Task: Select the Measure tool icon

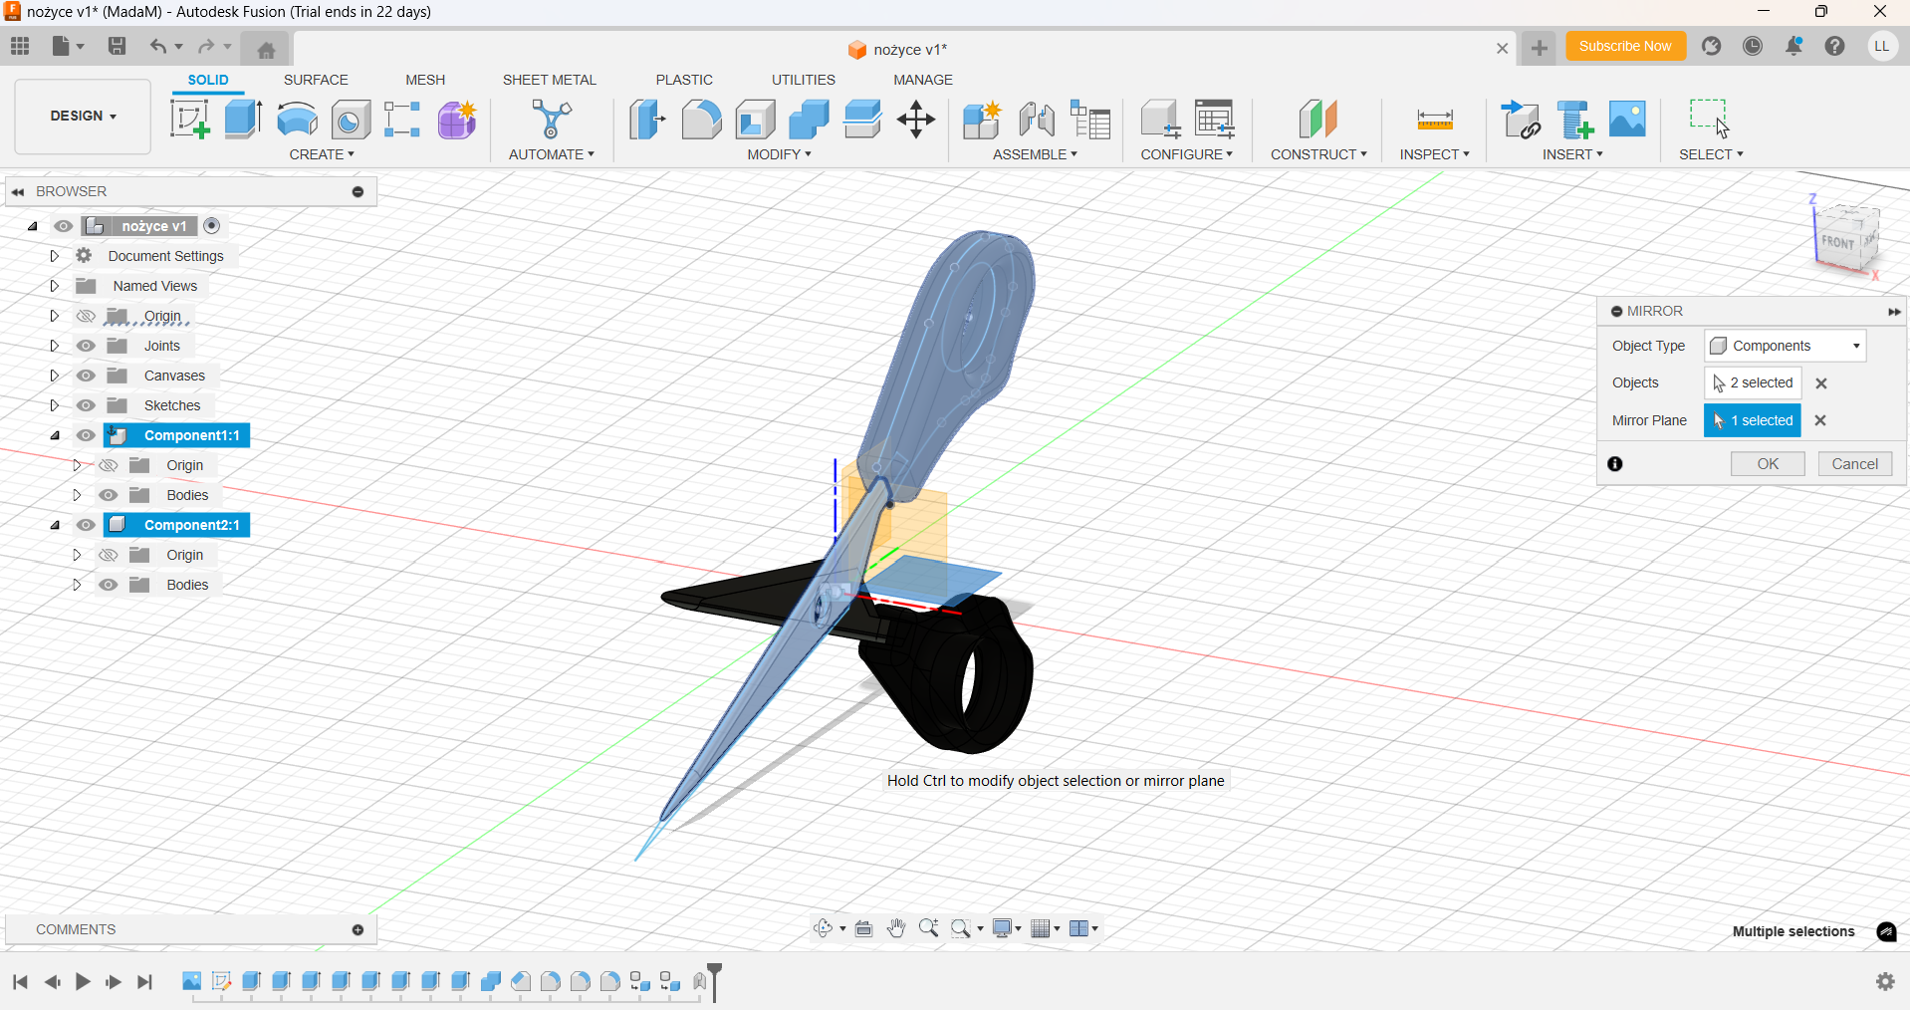Action: [1435, 120]
